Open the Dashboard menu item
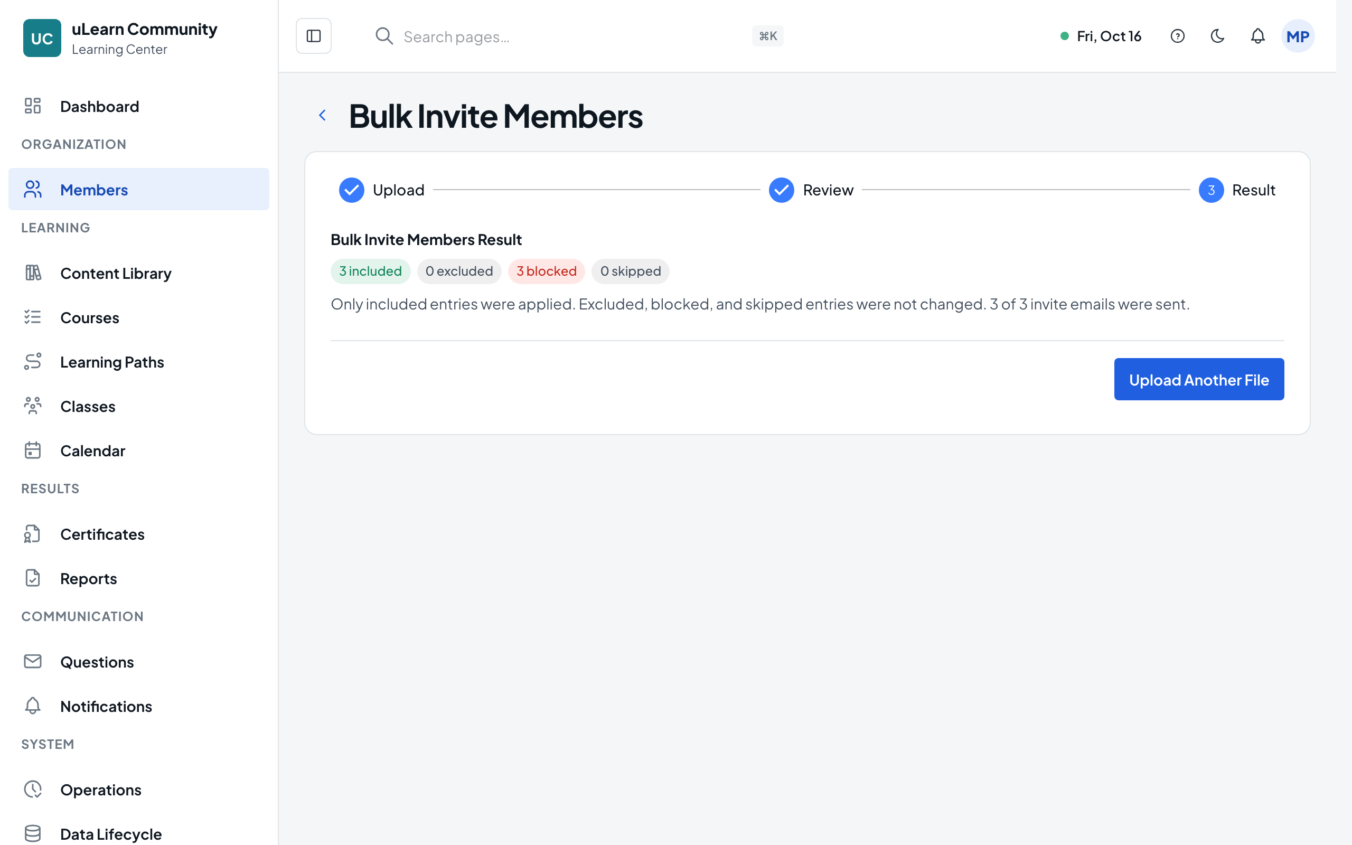The image size is (1352, 845). pyautogui.click(x=138, y=106)
